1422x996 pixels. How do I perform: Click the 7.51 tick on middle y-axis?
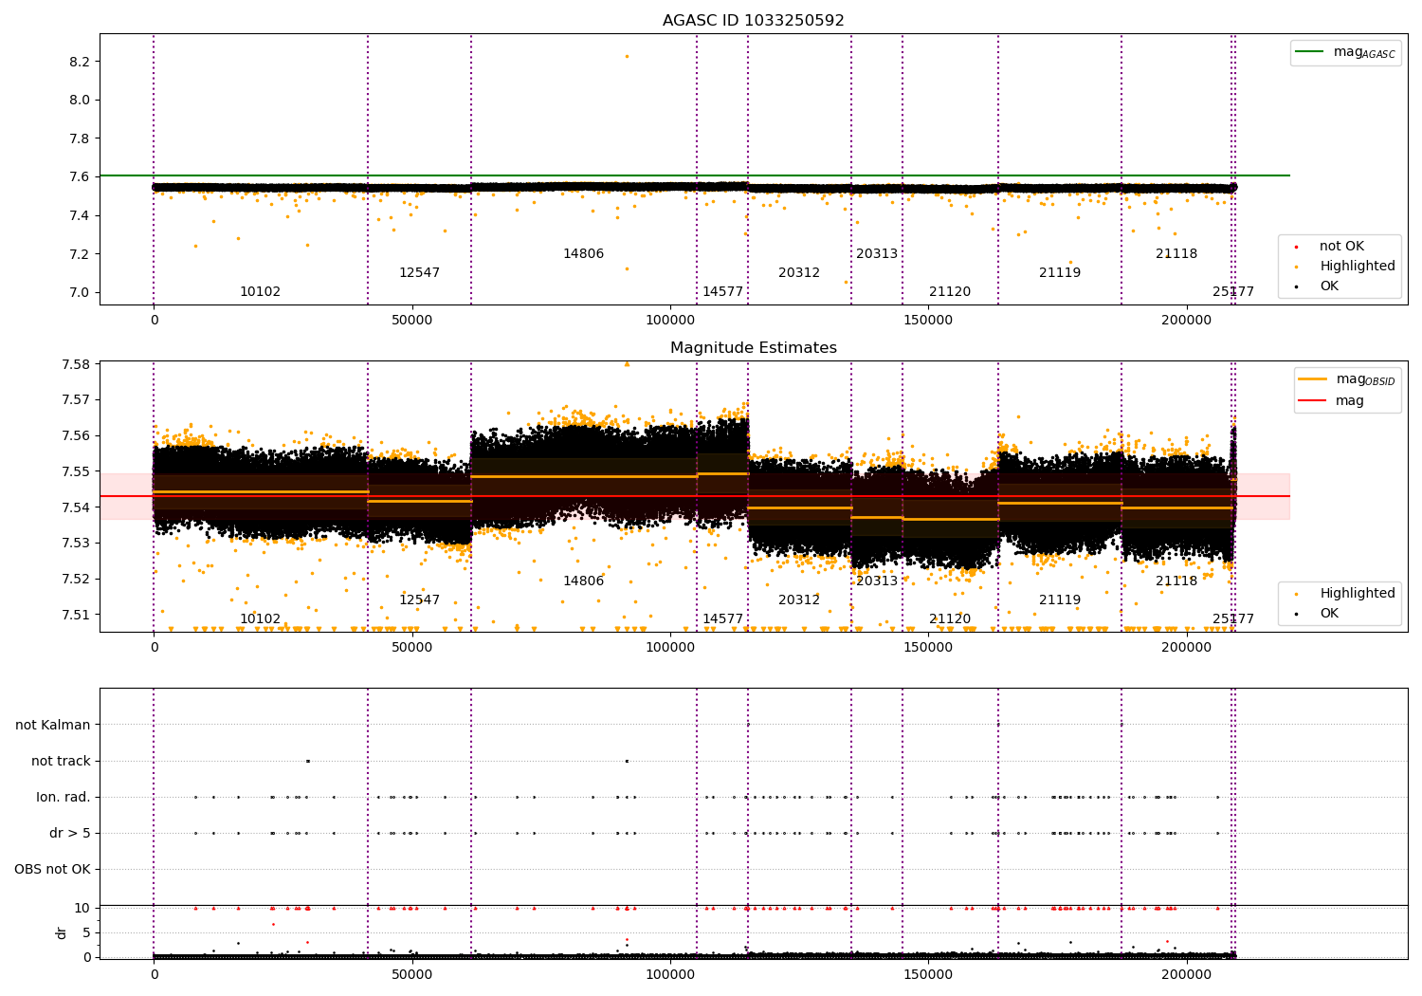(x=75, y=615)
